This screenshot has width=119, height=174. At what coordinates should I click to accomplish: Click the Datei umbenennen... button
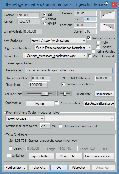coord(99,156)
